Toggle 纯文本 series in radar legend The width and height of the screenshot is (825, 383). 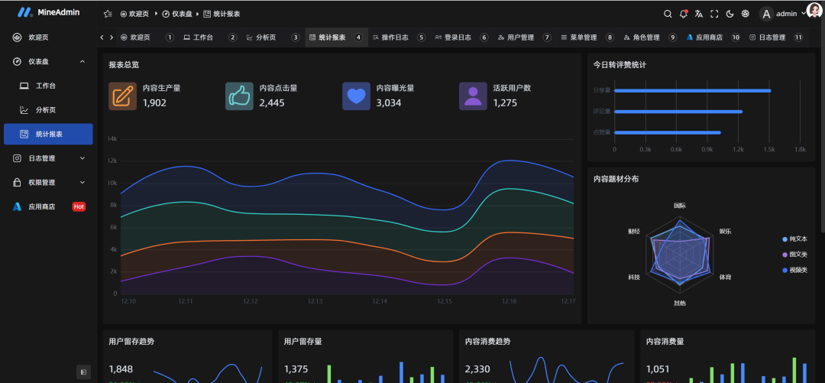point(794,239)
